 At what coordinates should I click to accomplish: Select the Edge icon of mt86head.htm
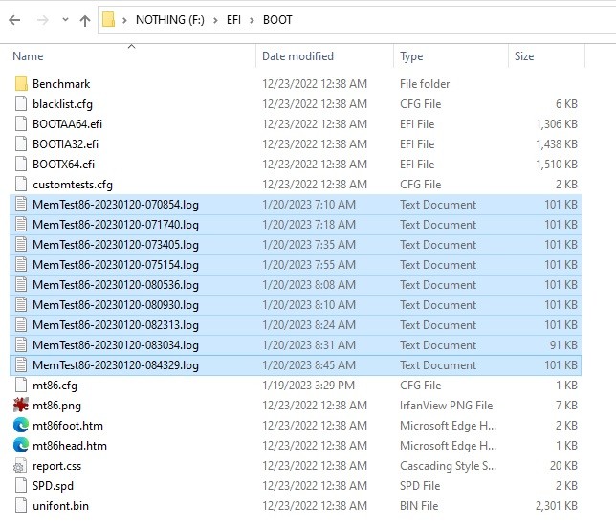[x=21, y=445]
